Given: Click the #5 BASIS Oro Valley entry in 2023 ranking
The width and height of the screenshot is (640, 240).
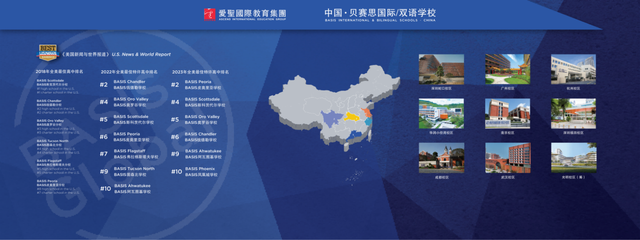Looking at the screenshot, I should [x=195, y=119].
